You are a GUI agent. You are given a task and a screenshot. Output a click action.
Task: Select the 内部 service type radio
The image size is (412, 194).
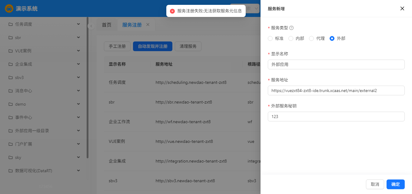pyautogui.click(x=291, y=38)
